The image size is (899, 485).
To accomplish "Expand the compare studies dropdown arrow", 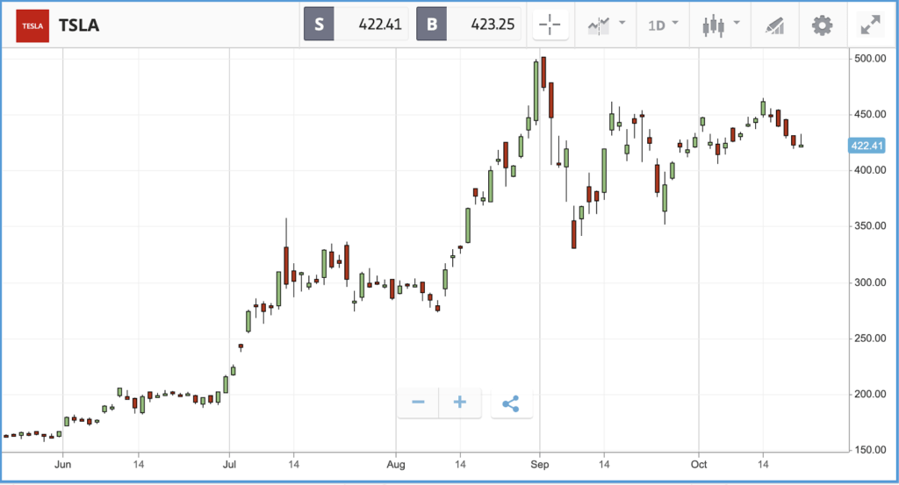I will (x=622, y=23).
